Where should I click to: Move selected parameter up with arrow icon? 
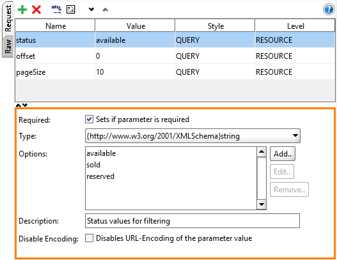pos(106,10)
